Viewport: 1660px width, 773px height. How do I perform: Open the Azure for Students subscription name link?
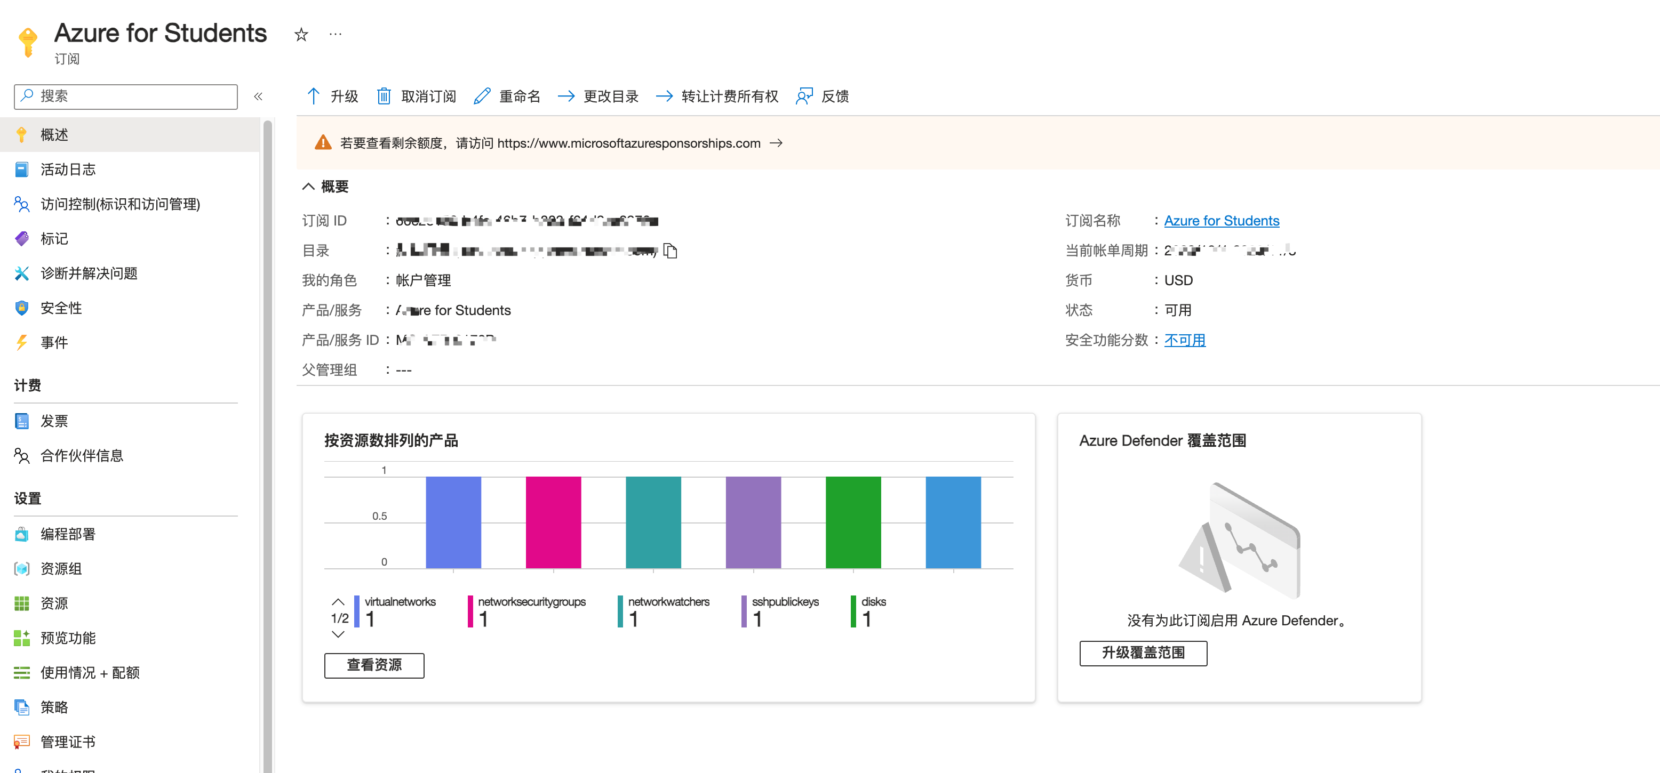[1221, 220]
